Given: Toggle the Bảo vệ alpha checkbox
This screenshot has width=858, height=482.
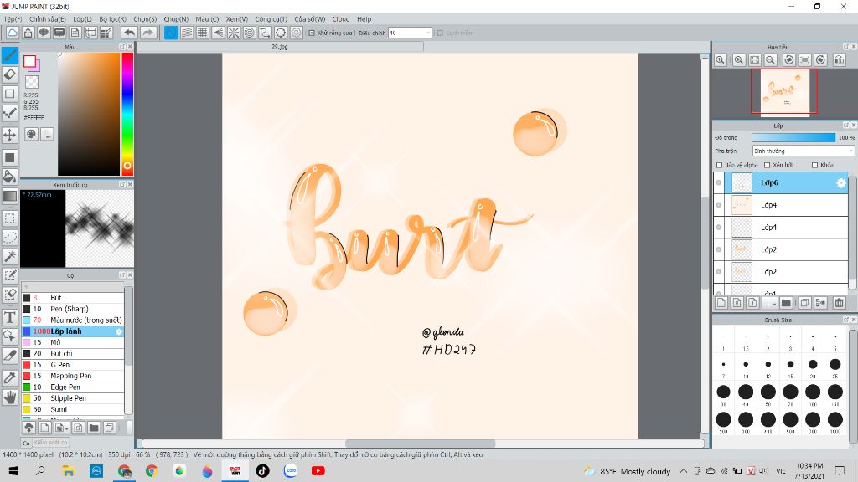Looking at the screenshot, I should point(720,165).
